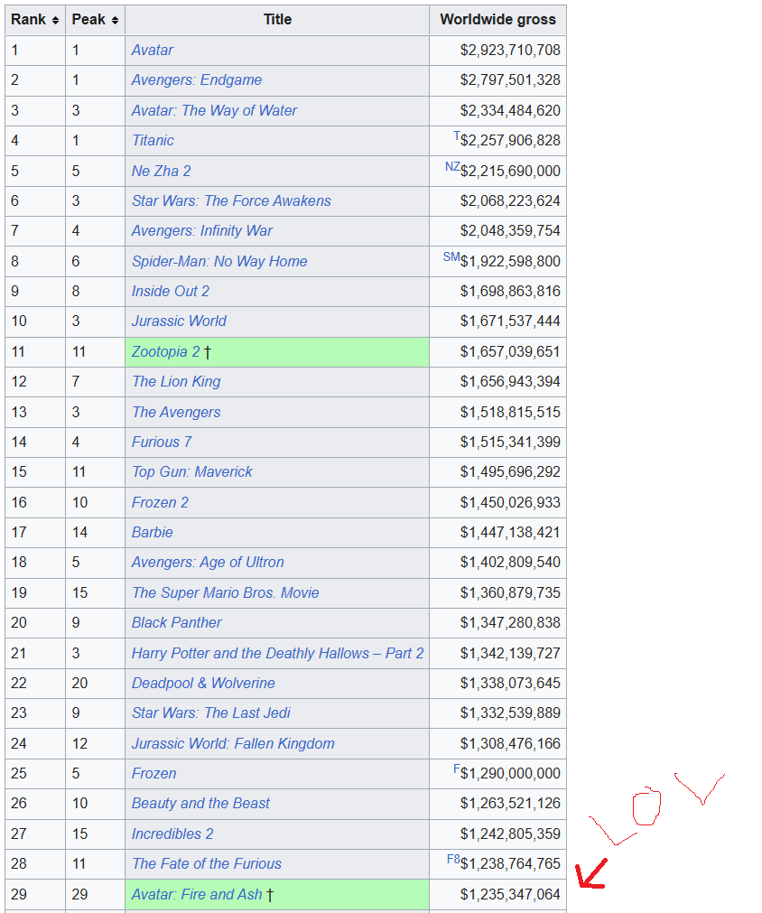Sort table by the Rank column arrows
762x913 pixels.
pyautogui.click(x=55, y=21)
